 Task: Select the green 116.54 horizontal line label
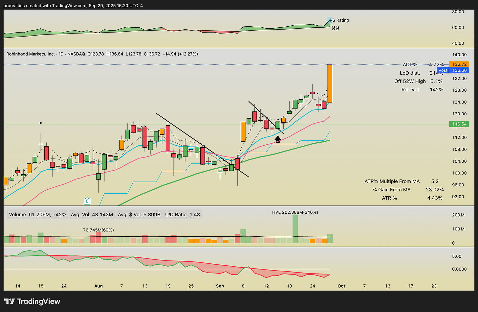[459, 124]
